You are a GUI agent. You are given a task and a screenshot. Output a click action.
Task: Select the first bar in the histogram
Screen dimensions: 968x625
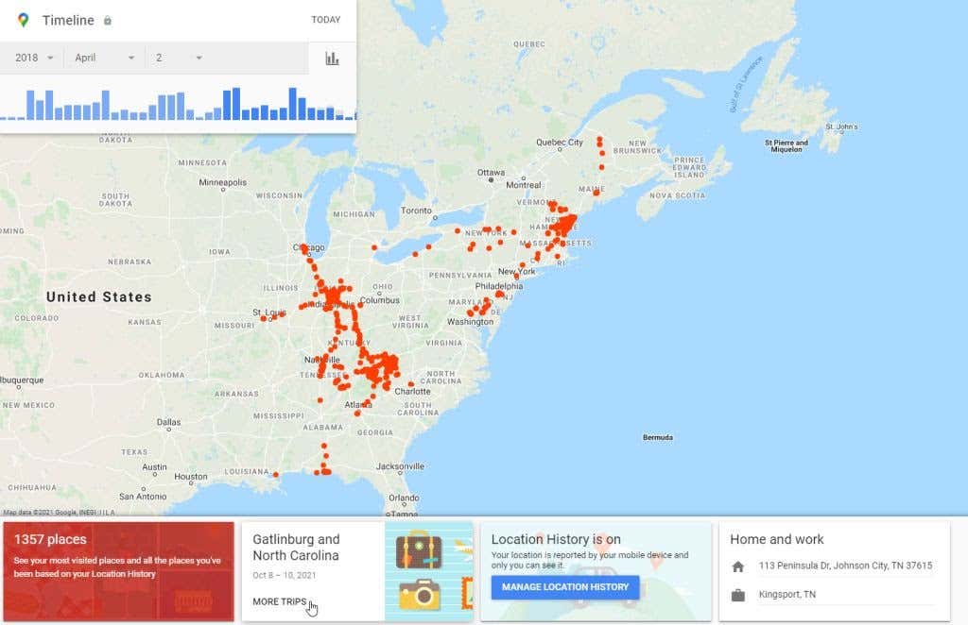[4, 117]
